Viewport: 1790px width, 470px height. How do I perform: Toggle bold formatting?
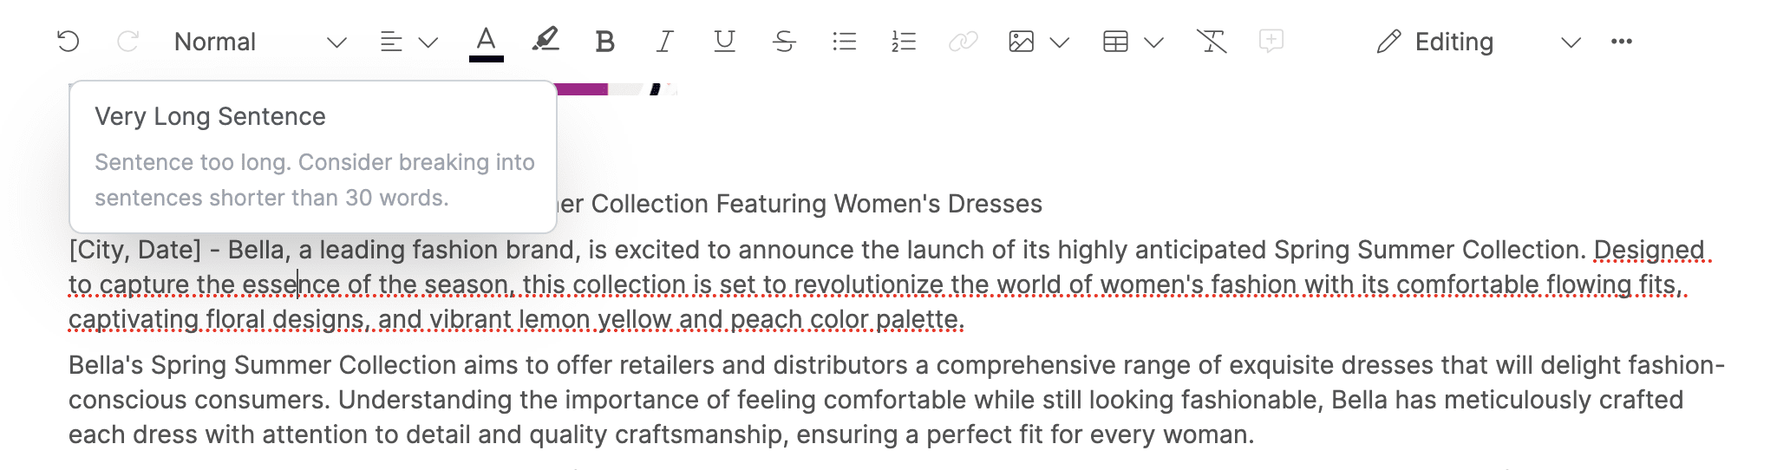(x=605, y=42)
